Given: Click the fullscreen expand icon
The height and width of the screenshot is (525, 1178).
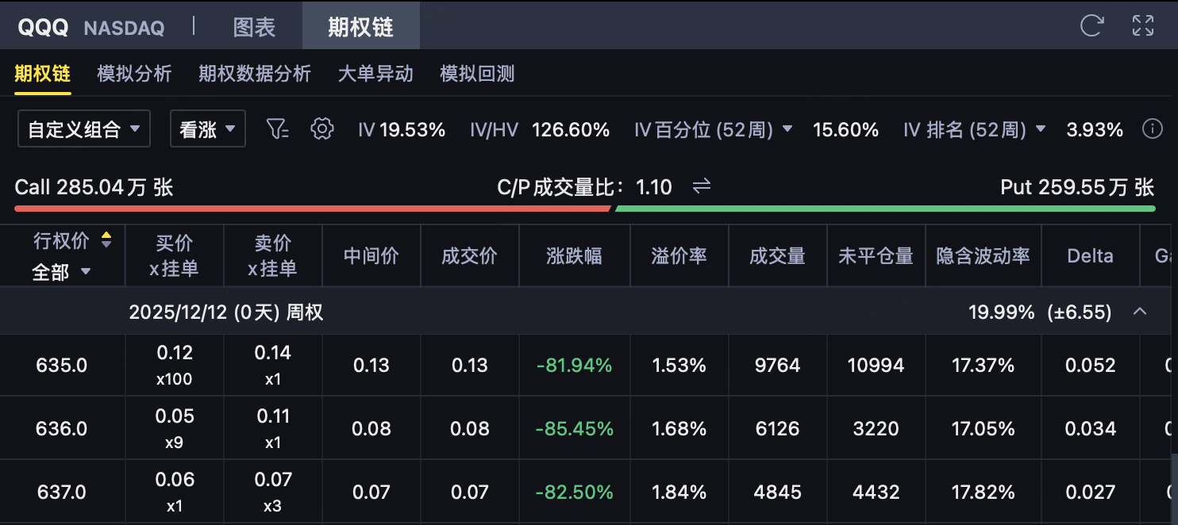Looking at the screenshot, I should pos(1143,26).
